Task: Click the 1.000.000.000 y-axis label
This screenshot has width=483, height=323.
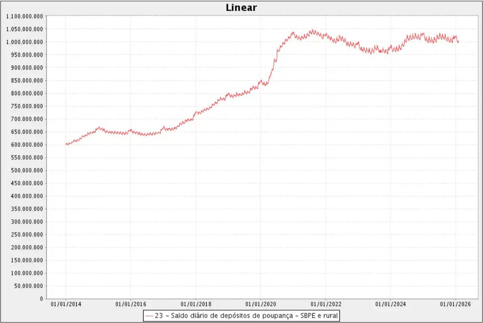Action: 25,42
